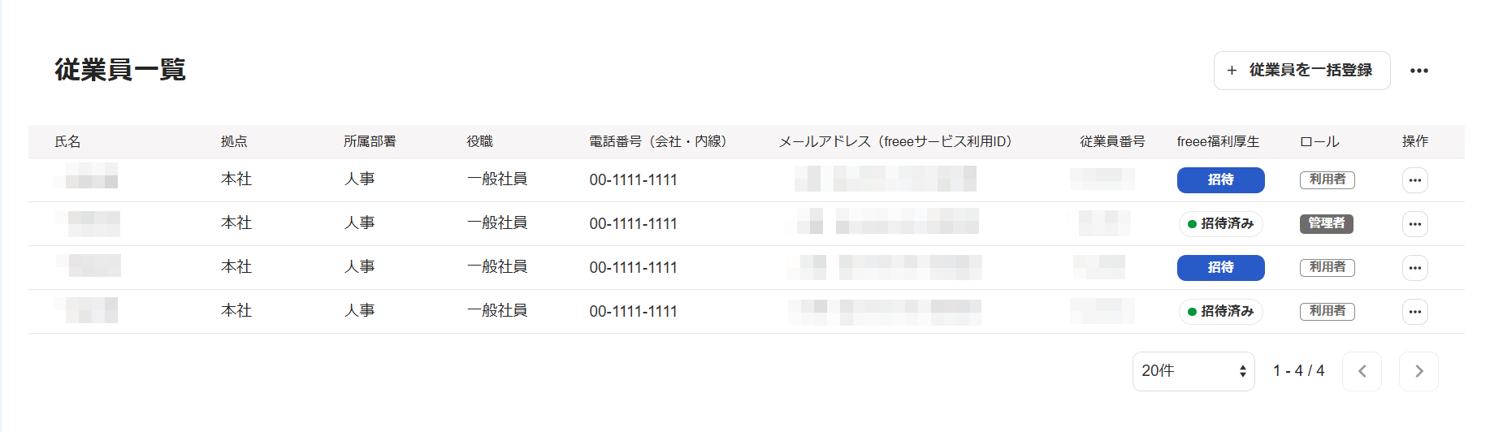The image size is (1490, 432).
Task: Click the 従業員番号 column header
Action: pos(1112,141)
